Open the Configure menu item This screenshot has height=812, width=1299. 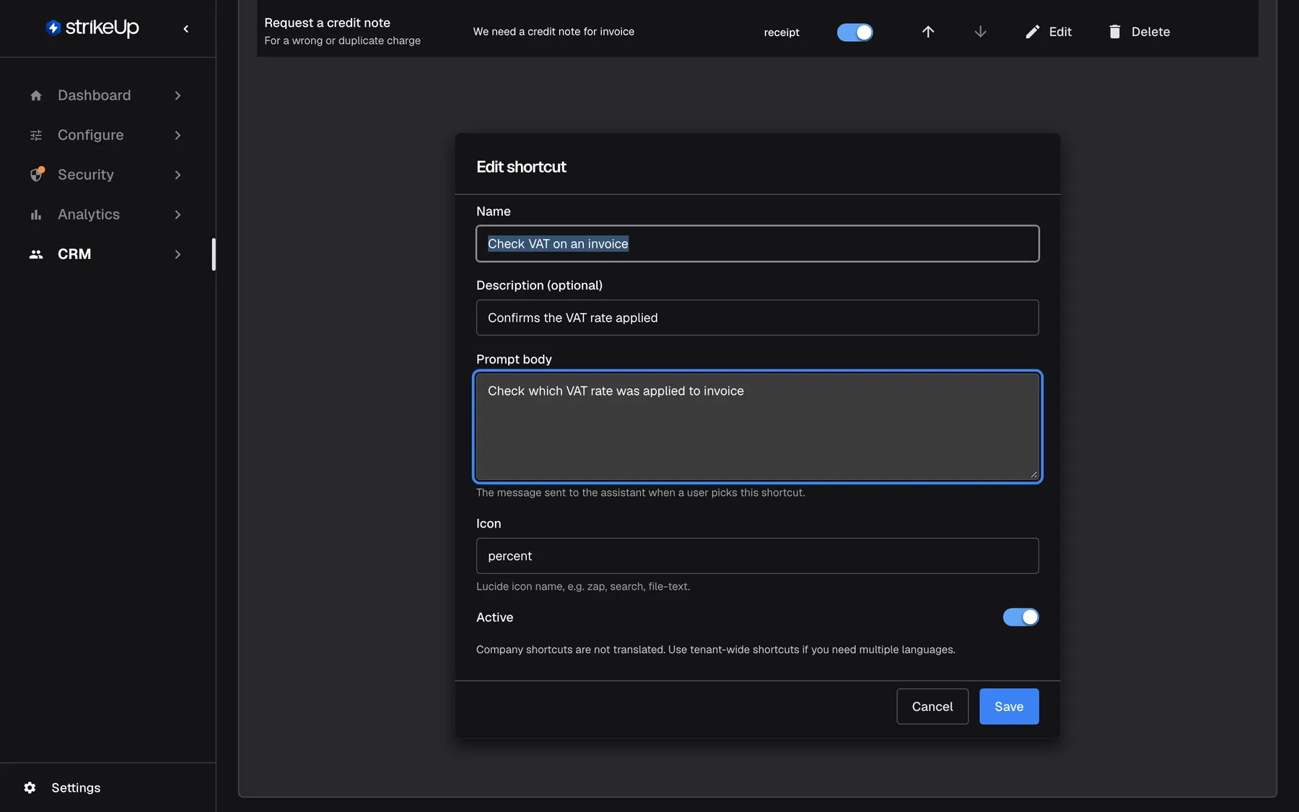tap(106, 135)
